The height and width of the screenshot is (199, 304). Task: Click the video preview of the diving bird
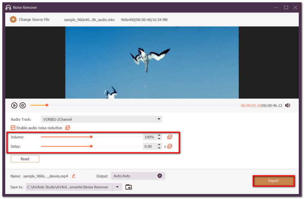(152, 63)
